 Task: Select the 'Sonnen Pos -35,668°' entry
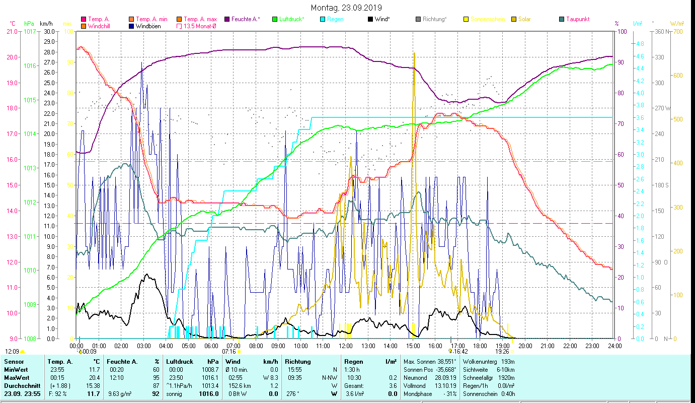430,369
